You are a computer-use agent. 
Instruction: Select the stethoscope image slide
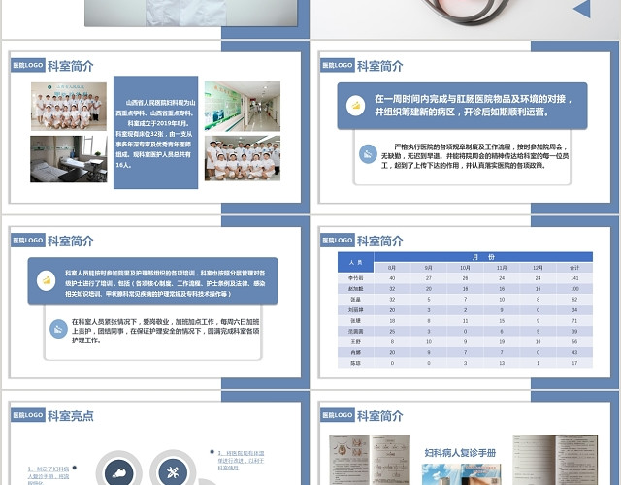coord(465,19)
